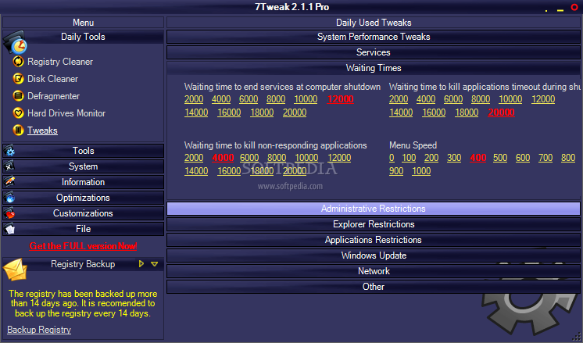Click the Hard Drives Monitor heart icon
Image resolution: width=583 pixels, height=343 pixels.
click(x=18, y=113)
